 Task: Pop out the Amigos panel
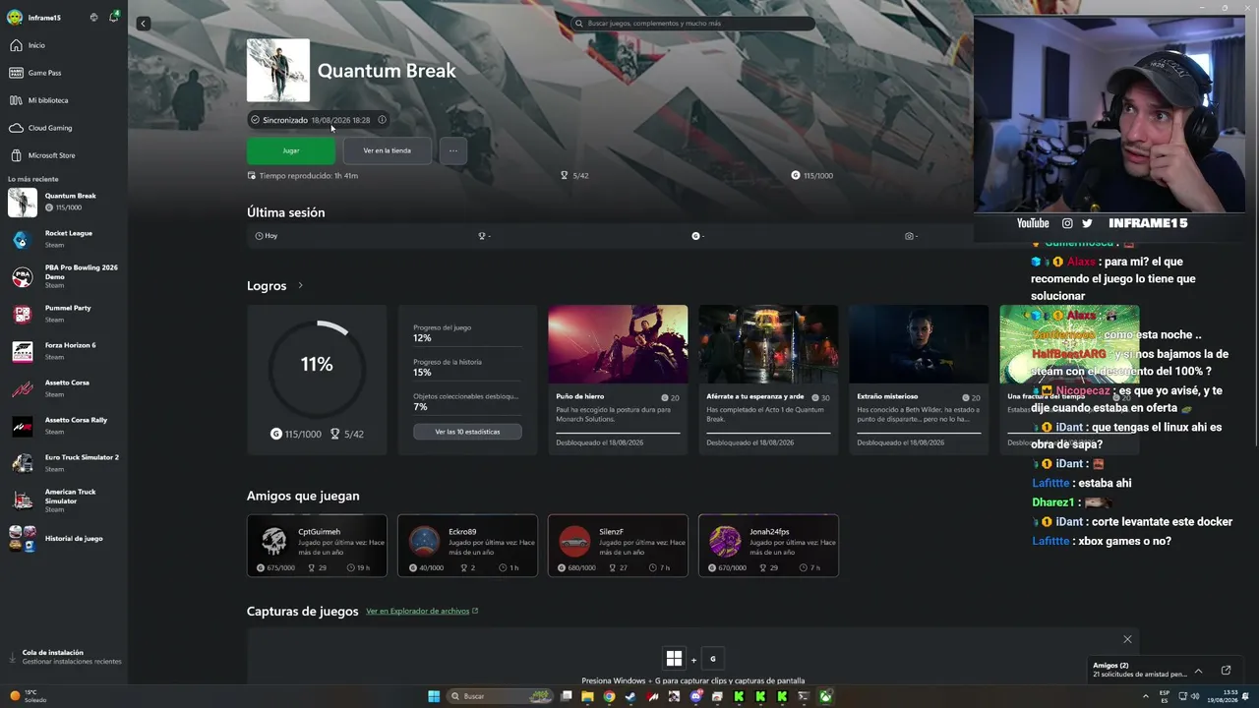click(x=1226, y=671)
